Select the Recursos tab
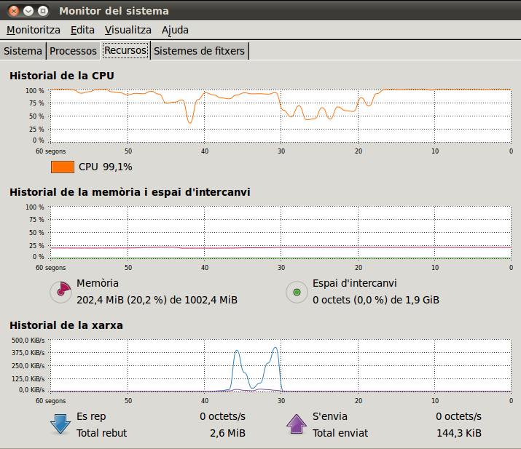521x449 pixels. click(125, 51)
